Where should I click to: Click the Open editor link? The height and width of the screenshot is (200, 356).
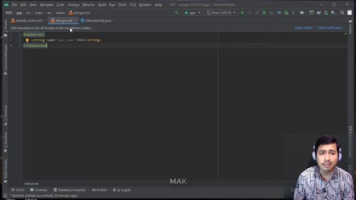coord(303,28)
